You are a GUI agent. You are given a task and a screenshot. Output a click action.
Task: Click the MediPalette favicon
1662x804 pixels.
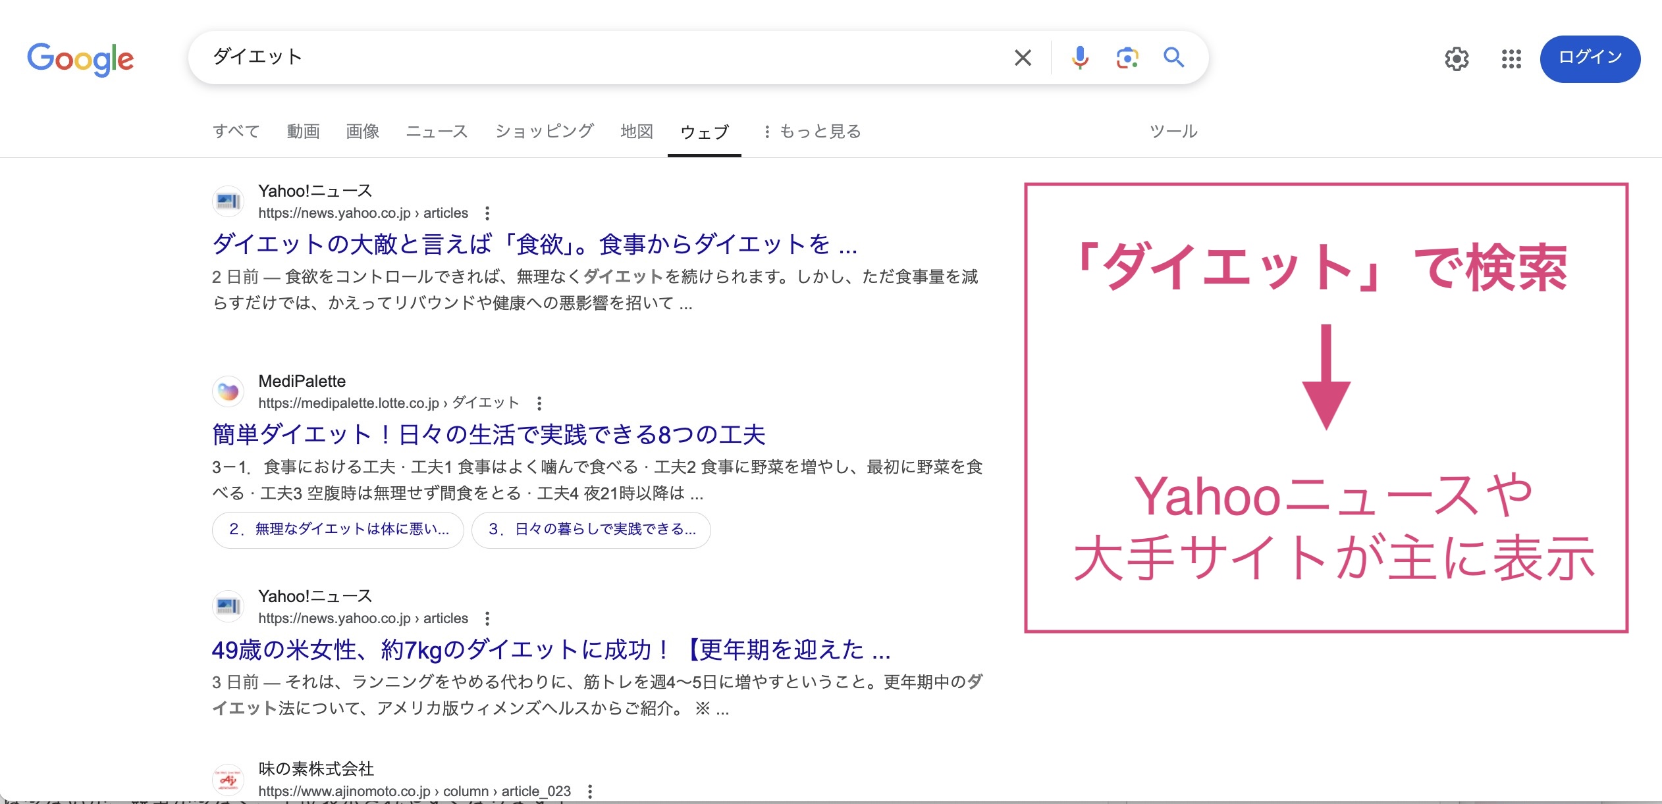click(228, 391)
